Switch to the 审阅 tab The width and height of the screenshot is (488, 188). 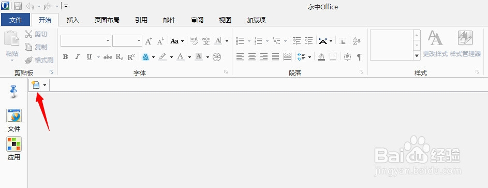197,20
